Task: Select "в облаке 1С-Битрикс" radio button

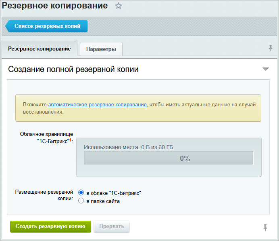Action: pos(81,193)
